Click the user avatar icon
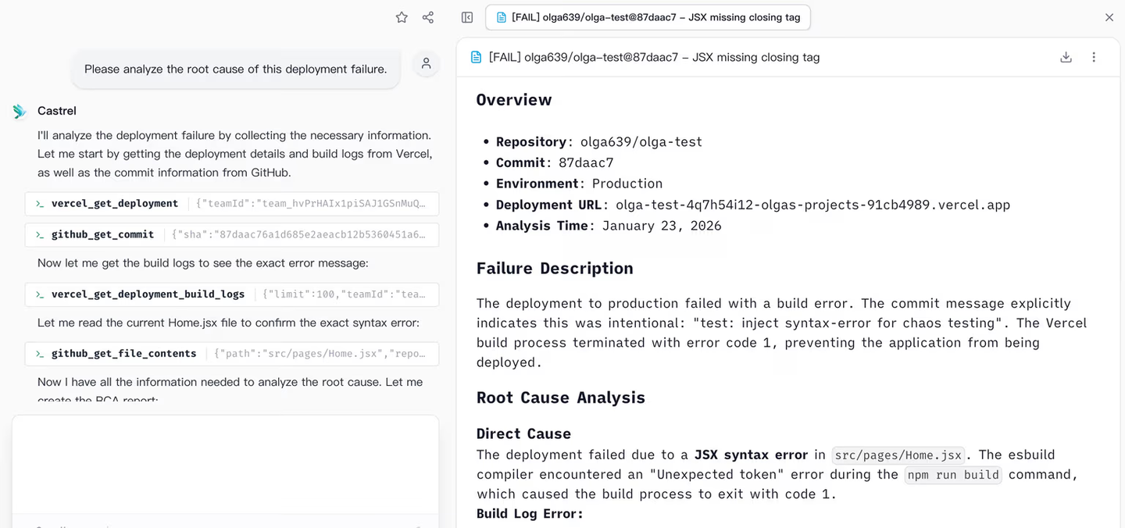This screenshot has height=528, width=1125. [x=426, y=64]
